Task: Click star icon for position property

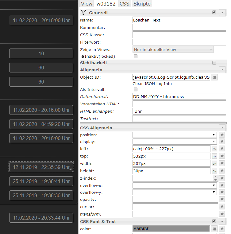Action: [x=222, y=135]
